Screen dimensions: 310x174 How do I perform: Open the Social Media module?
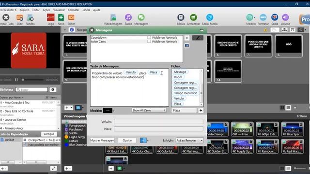click(210, 17)
